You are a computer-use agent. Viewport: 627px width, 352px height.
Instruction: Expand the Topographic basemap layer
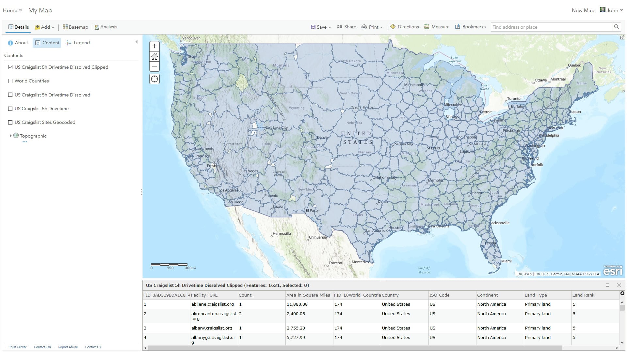(x=10, y=136)
